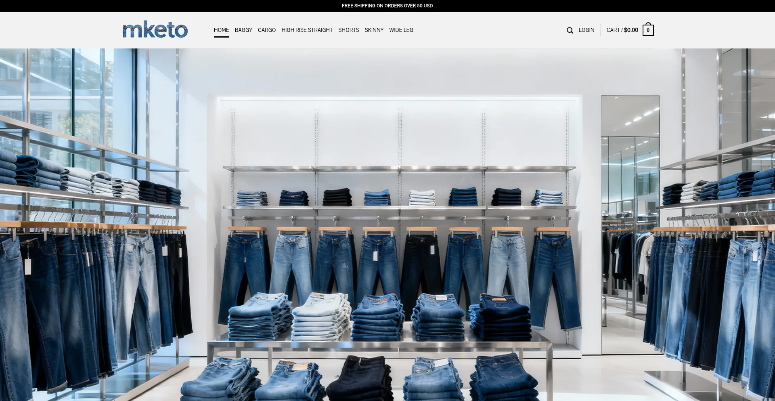Click the $0.00 cart total
The image size is (775, 401).
click(631, 30)
